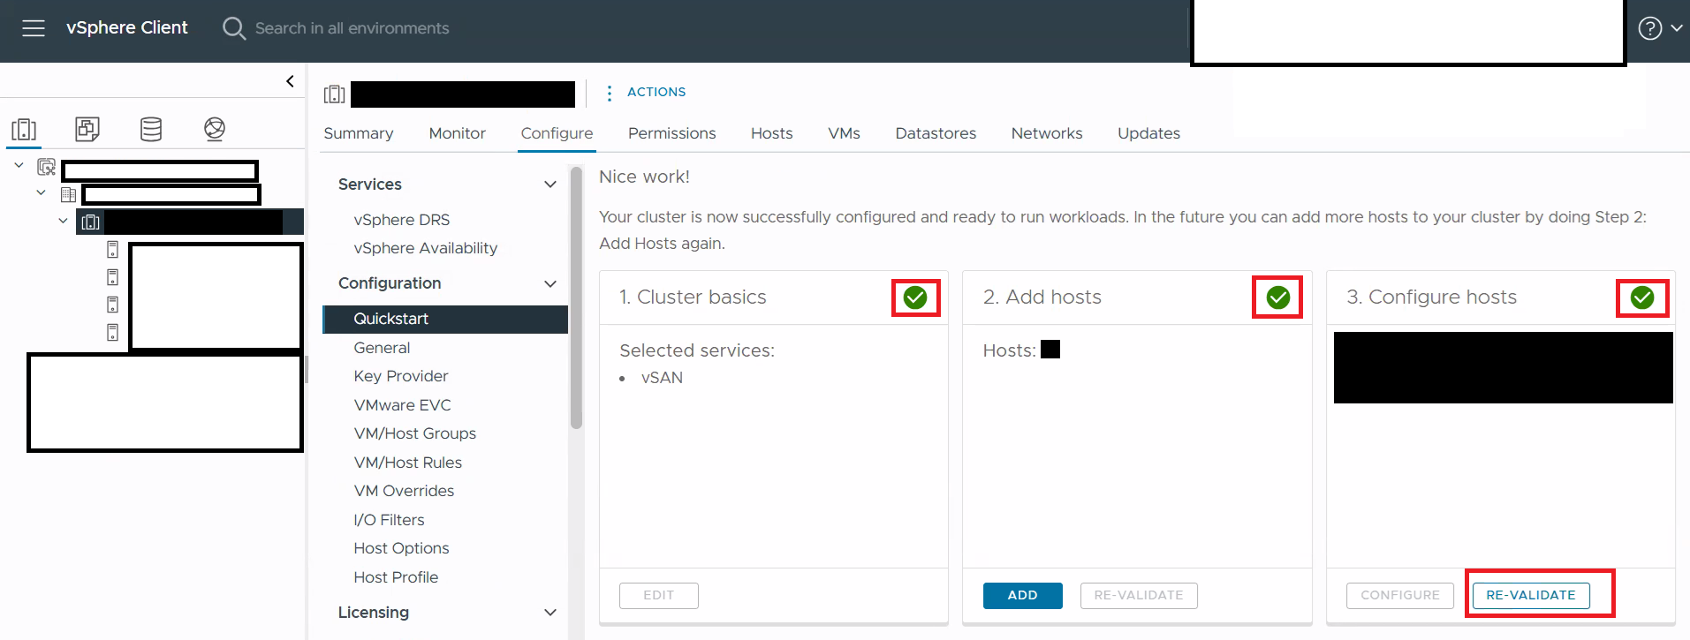The image size is (1690, 640).
Task: Expand the help menu dropdown arrow
Action: point(1676,28)
